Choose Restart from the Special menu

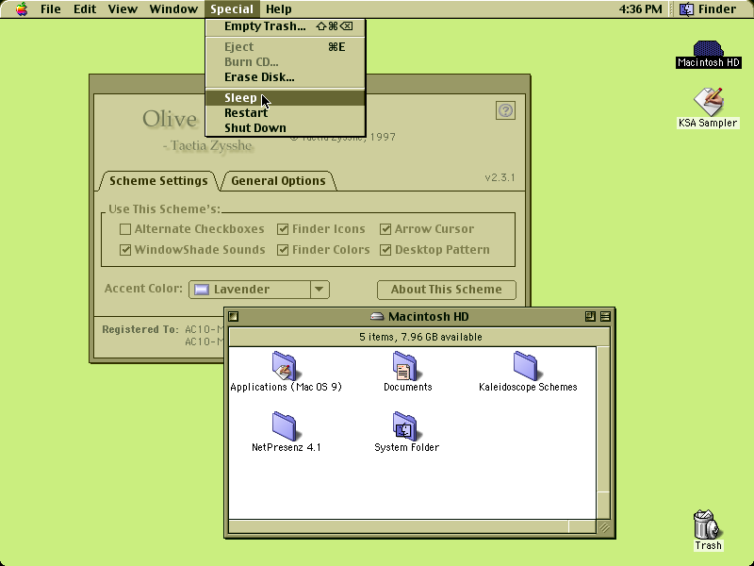click(x=286, y=113)
